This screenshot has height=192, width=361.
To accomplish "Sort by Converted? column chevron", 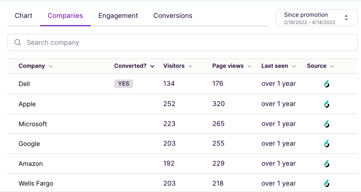I will click(152, 66).
